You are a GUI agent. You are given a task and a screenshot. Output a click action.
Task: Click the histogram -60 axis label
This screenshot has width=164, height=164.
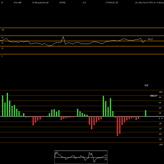point(160,134)
